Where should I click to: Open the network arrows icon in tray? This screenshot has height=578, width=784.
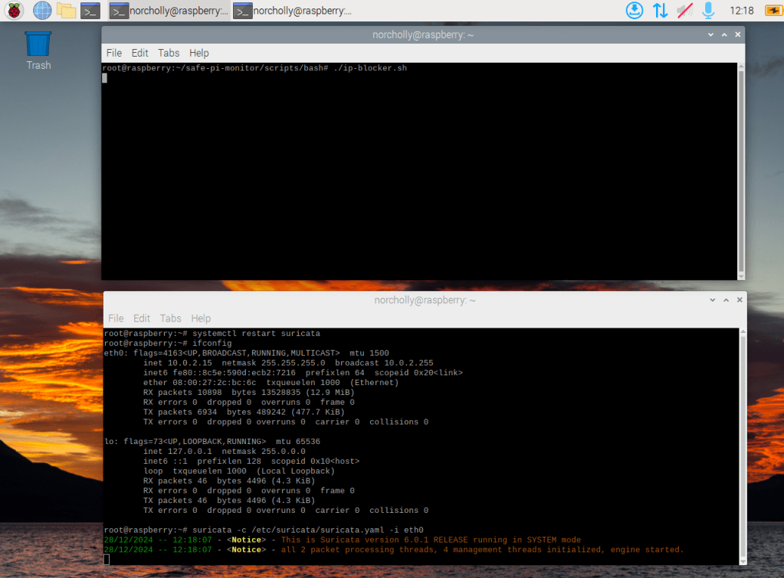[x=660, y=11]
